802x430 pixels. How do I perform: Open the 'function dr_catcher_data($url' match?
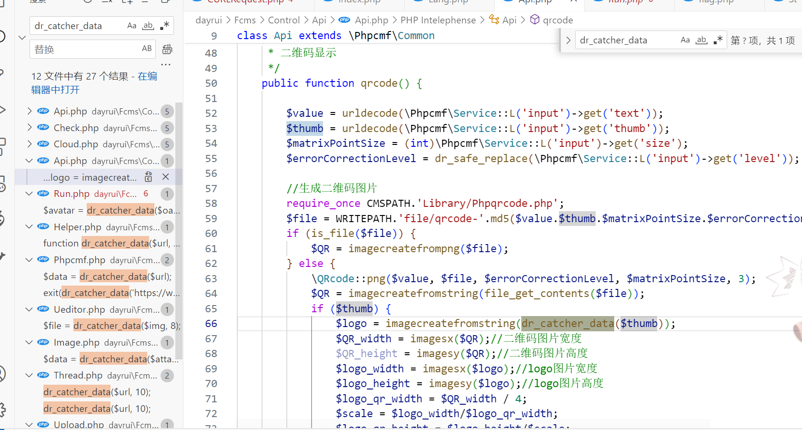point(112,243)
